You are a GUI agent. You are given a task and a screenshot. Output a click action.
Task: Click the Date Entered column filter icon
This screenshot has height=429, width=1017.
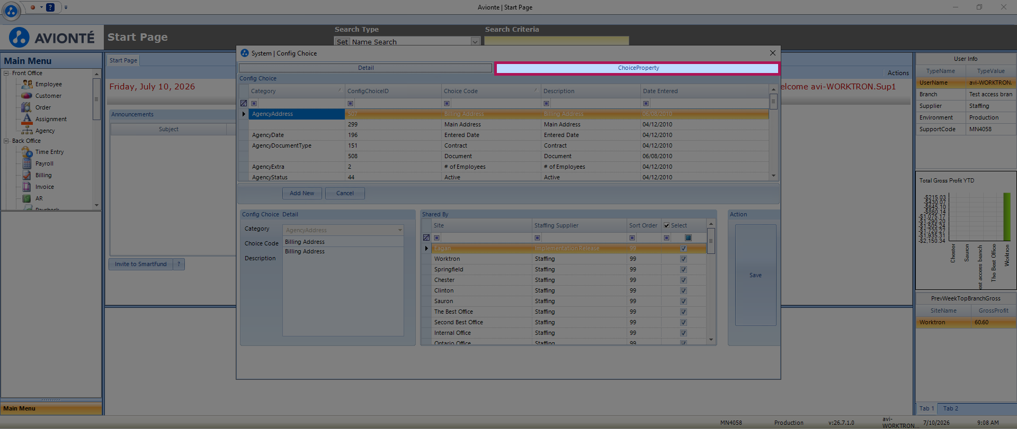click(646, 104)
